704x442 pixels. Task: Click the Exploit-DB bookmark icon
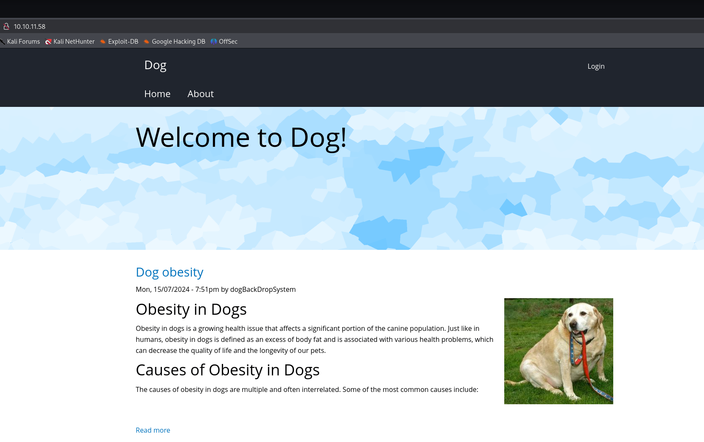tap(103, 42)
